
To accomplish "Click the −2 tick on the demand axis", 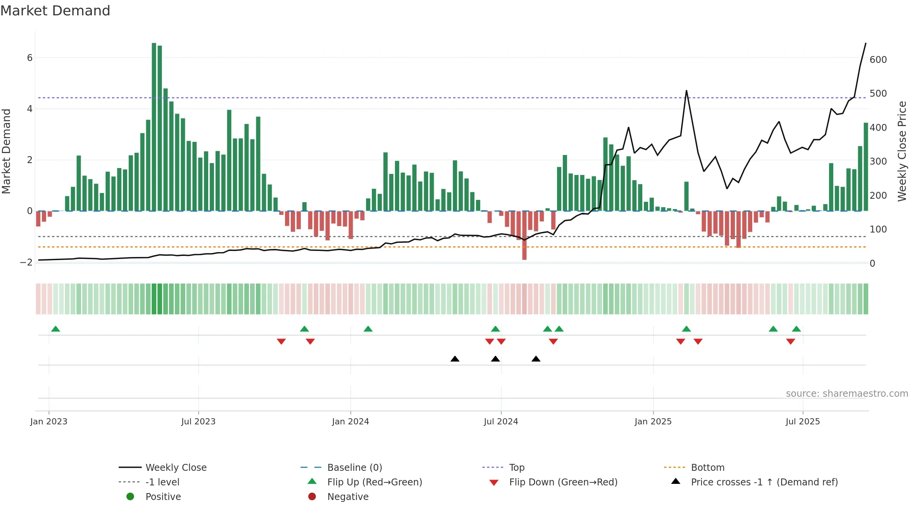I will (x=26, y=262).
